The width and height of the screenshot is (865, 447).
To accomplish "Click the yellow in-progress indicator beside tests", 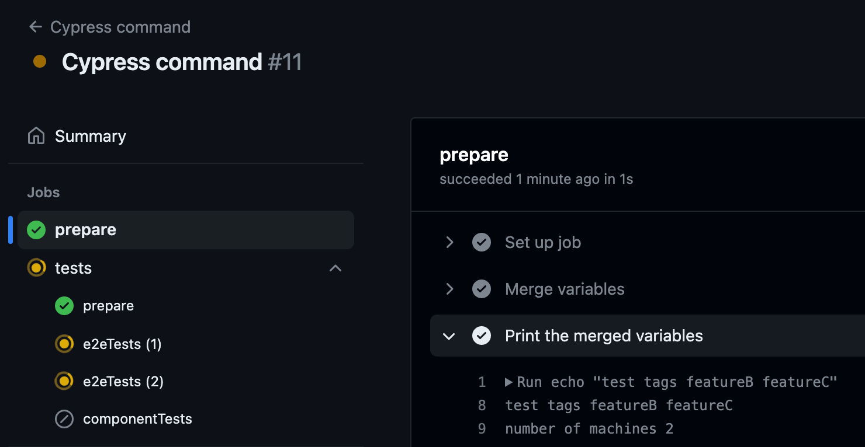I will pyautogui.click(x=36, y=267).
